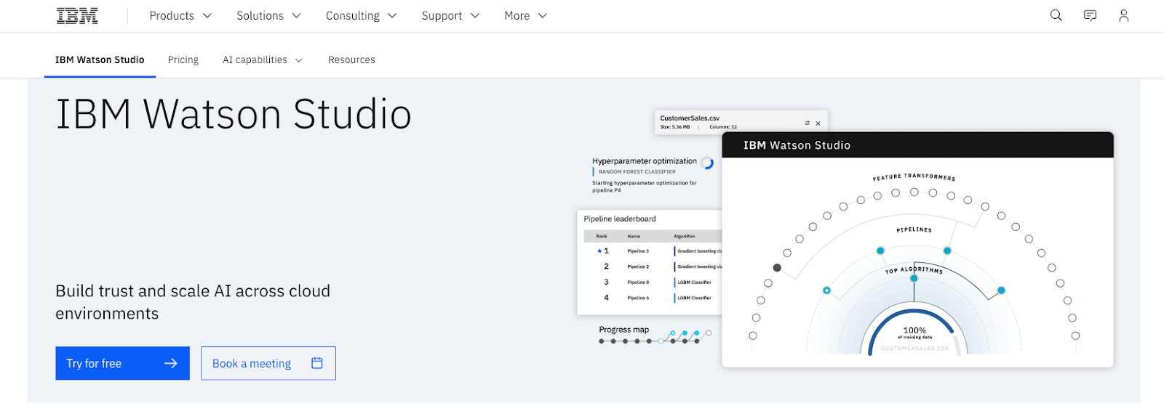Click the swap icon on CustomerSales.csv card
Image resolution: width=1164 pixels, height=411 pixels.
(x=808, y=123)
